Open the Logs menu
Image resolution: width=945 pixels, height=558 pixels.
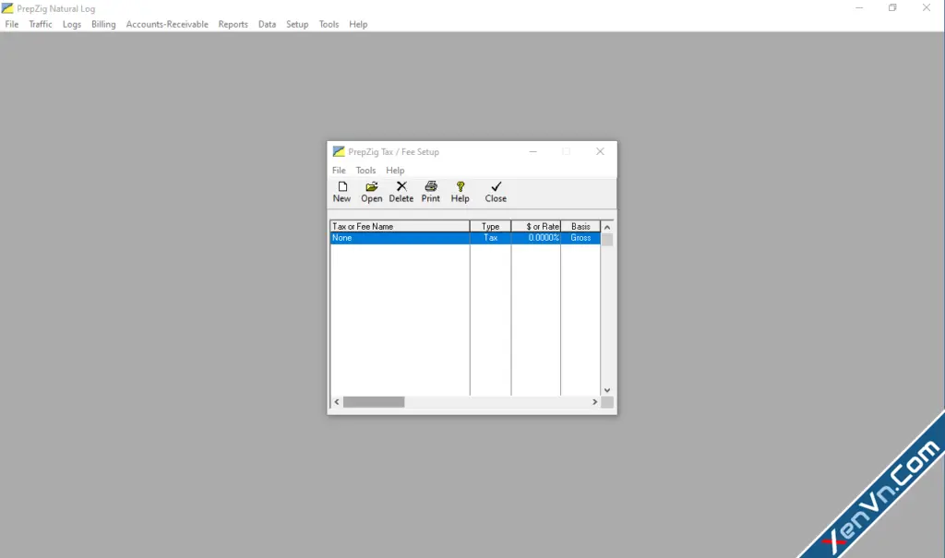coord(72,24)
